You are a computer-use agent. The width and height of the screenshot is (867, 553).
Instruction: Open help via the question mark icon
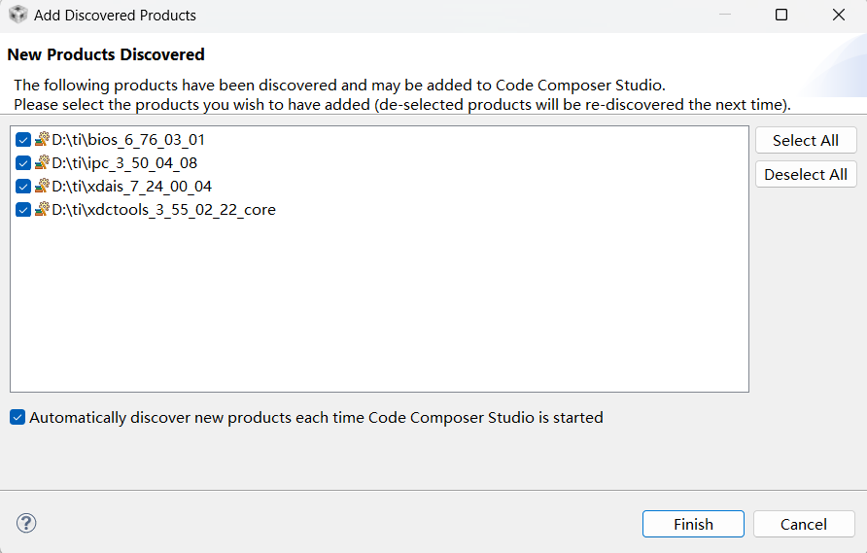coord(26,524)
